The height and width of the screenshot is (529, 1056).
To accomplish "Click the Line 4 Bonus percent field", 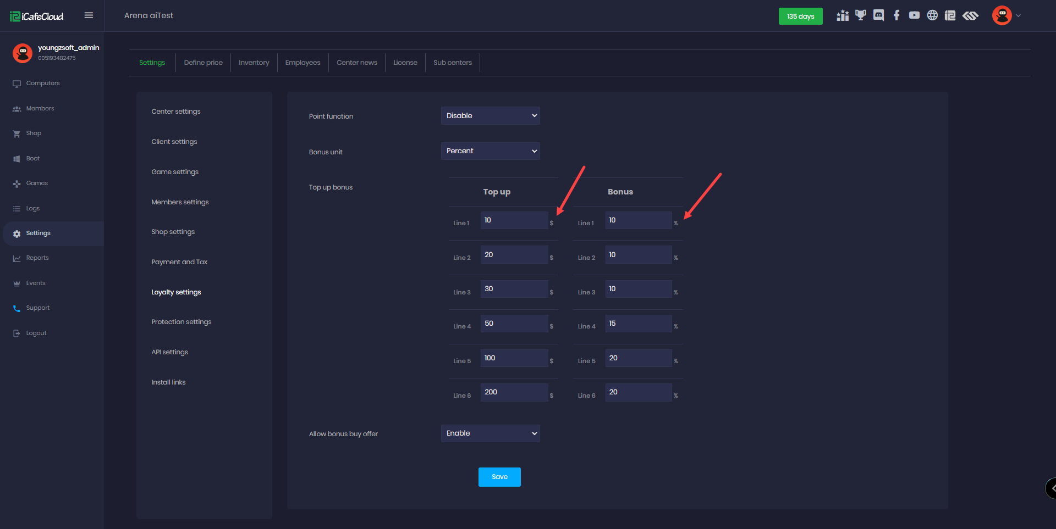I will 638,324.
